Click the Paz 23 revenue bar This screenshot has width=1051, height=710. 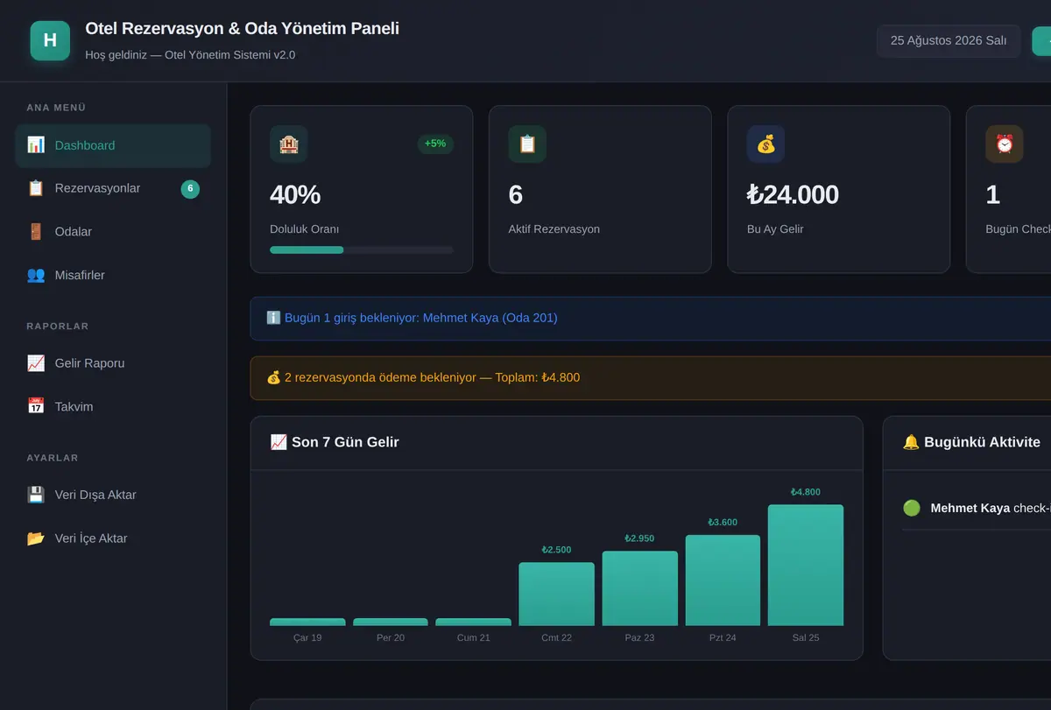click(x=639, y=588)
